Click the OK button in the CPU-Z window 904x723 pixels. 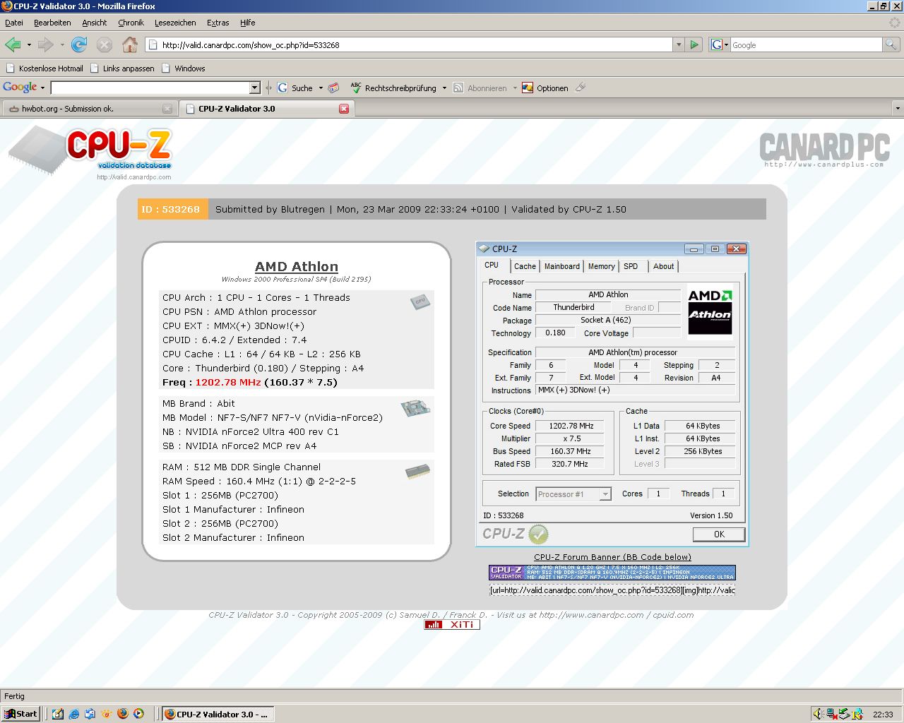pos(719,534)
